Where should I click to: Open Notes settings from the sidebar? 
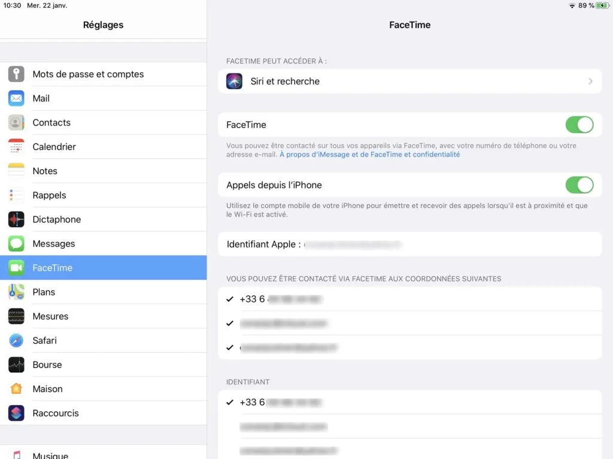(45, 171)
